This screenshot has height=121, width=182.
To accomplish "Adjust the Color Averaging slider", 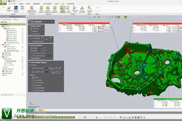I will 46,38.
